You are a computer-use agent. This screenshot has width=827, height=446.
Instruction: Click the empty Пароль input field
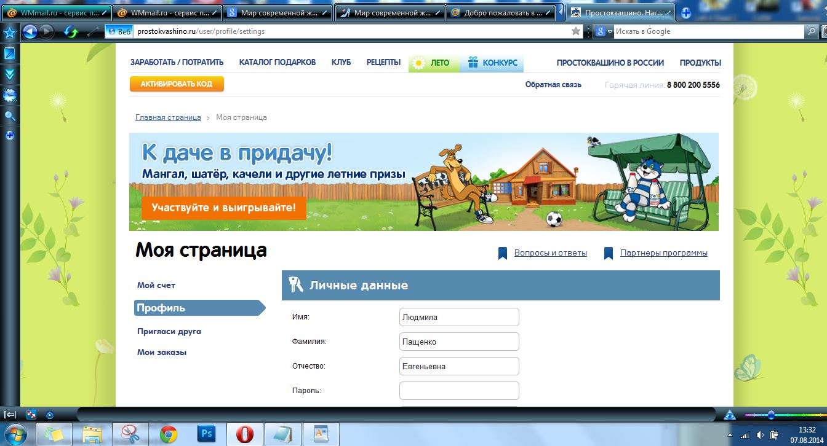(459, 391)
